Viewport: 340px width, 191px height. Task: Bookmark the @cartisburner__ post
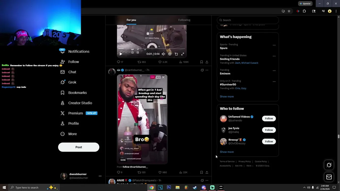click(201, 172)
